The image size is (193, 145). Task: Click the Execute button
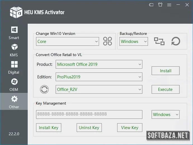point(165,89)
